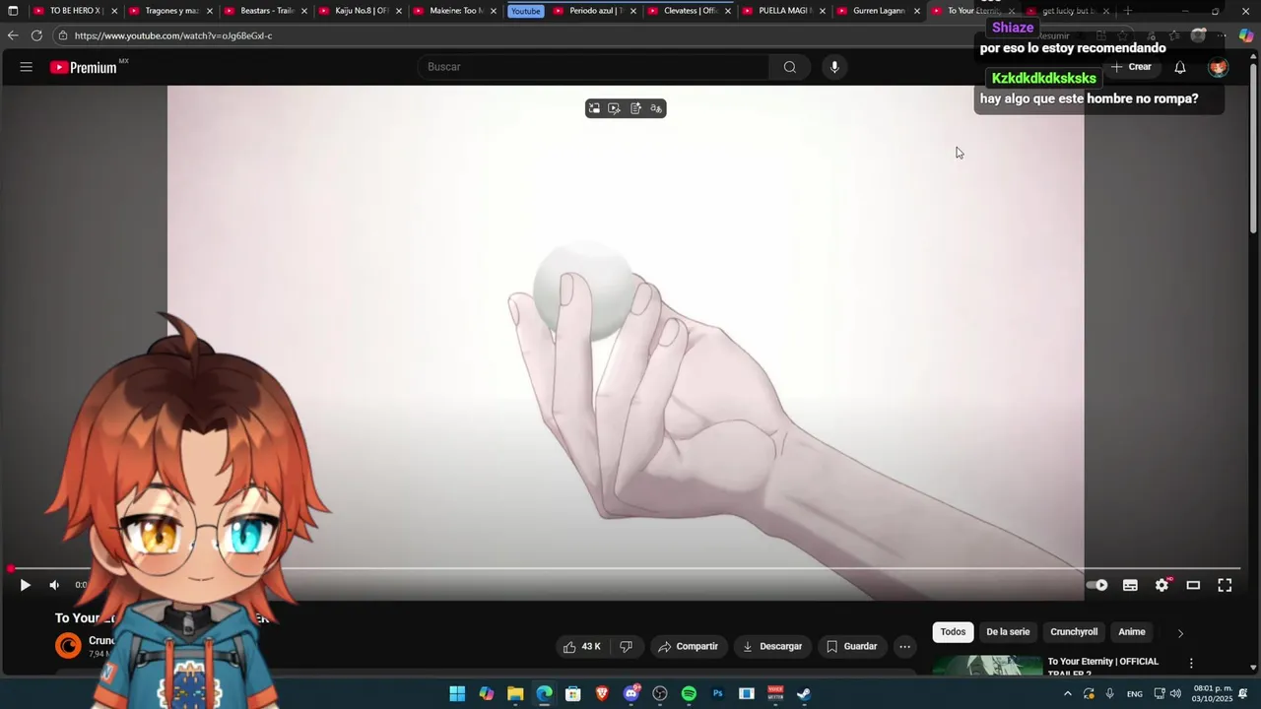Click the suggested trailer thumbnail

pyautogui.click(x=987, y=667)
